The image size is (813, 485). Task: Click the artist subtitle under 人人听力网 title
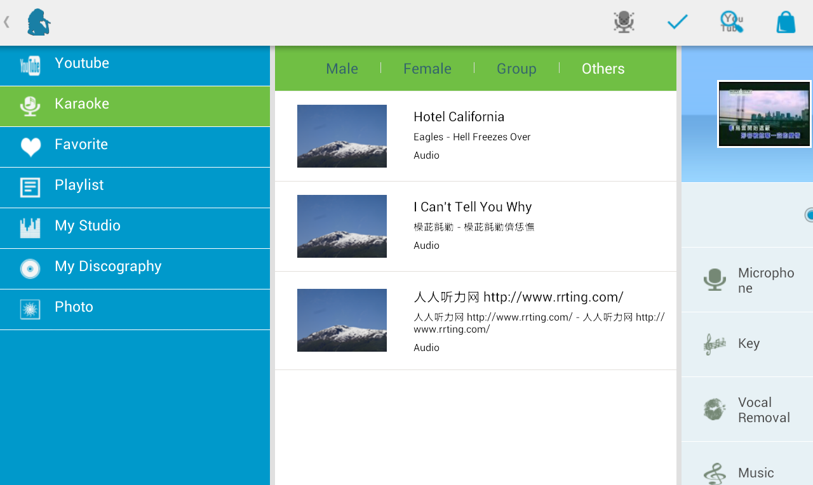tap(539, 323)
